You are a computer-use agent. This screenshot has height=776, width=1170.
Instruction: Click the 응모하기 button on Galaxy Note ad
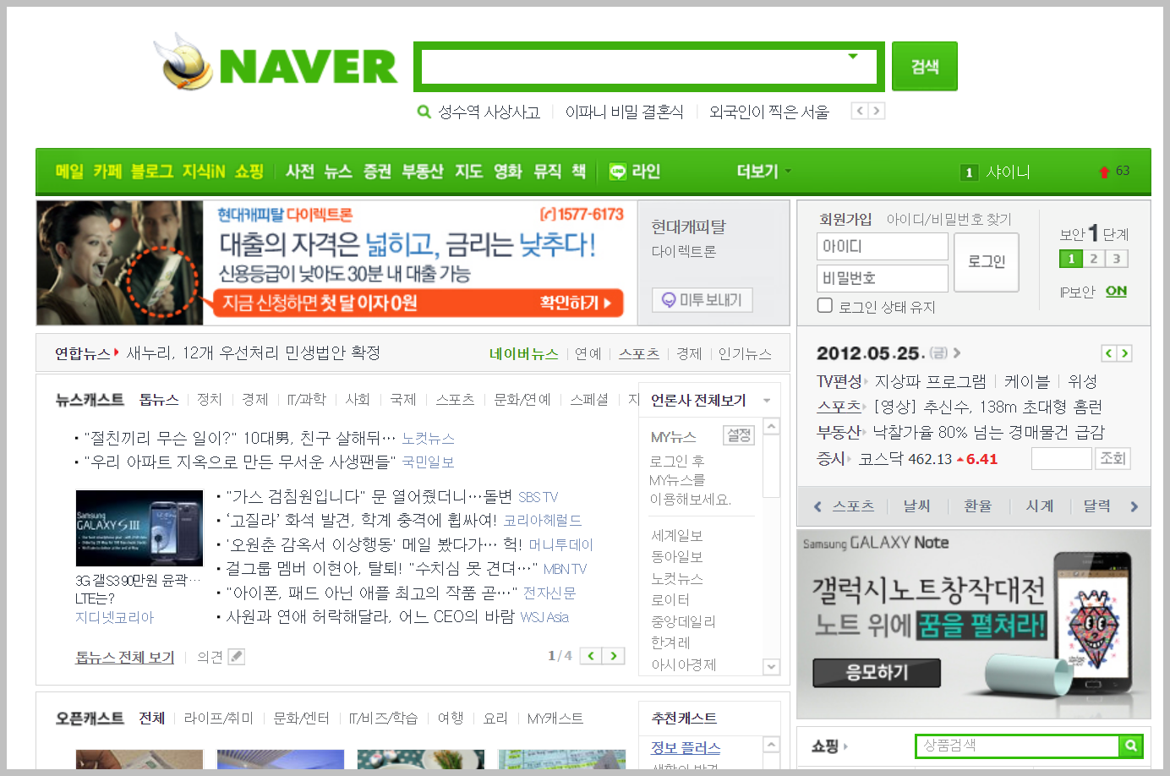[x=877, y=673]
